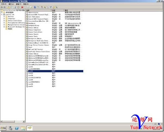Screen dimensions: 164x132
Task: Open Windows Explorer from the taskbar
Action: click(23, 128)
